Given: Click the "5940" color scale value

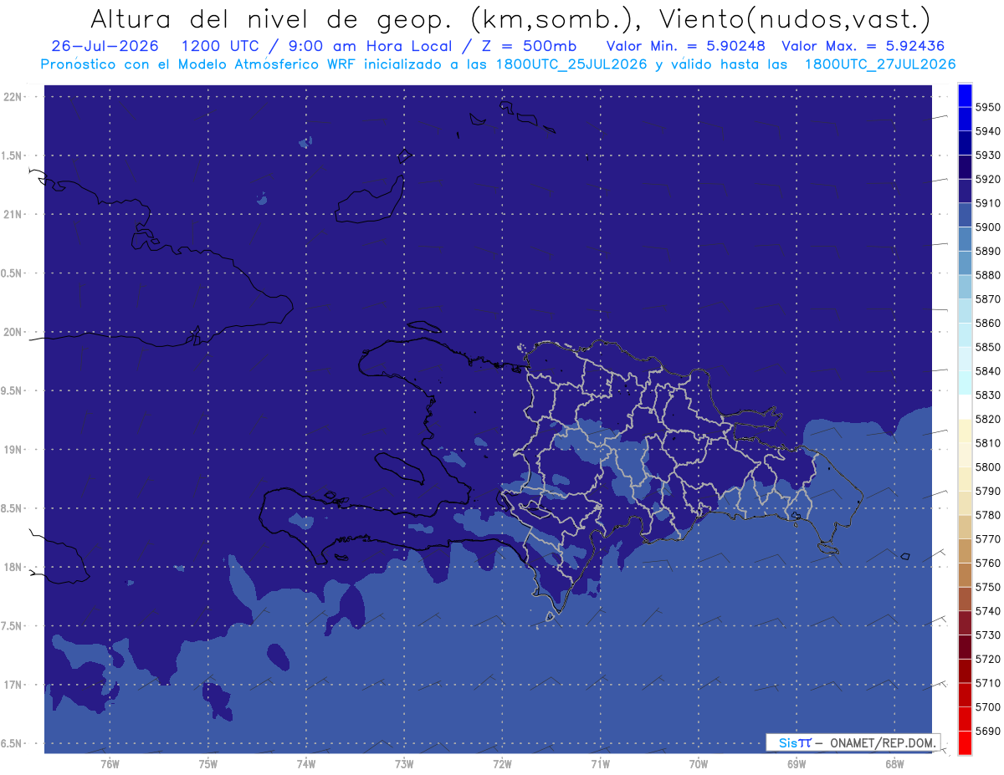Looking at the screenshot, I should point(988,131).
